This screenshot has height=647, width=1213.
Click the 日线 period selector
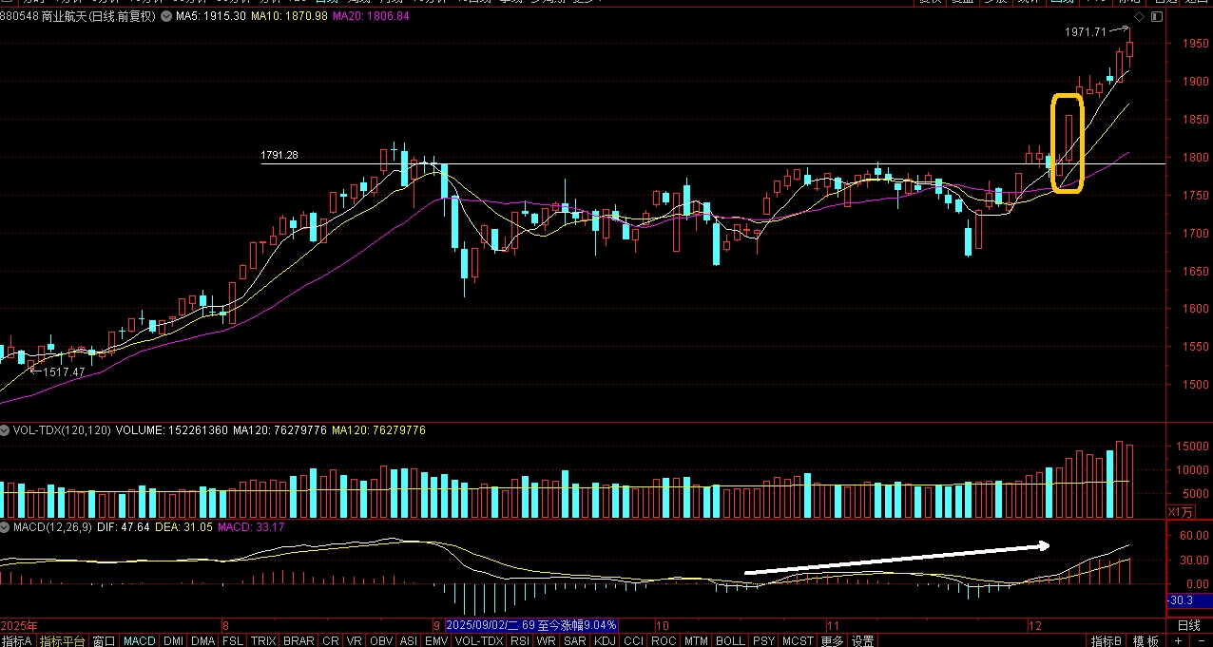tap(1188, 625)
